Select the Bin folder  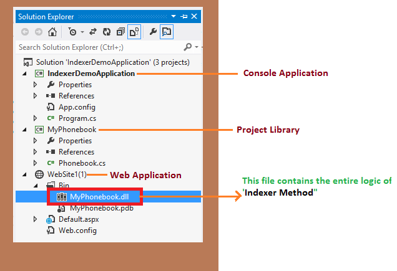[x=64, y=186]
